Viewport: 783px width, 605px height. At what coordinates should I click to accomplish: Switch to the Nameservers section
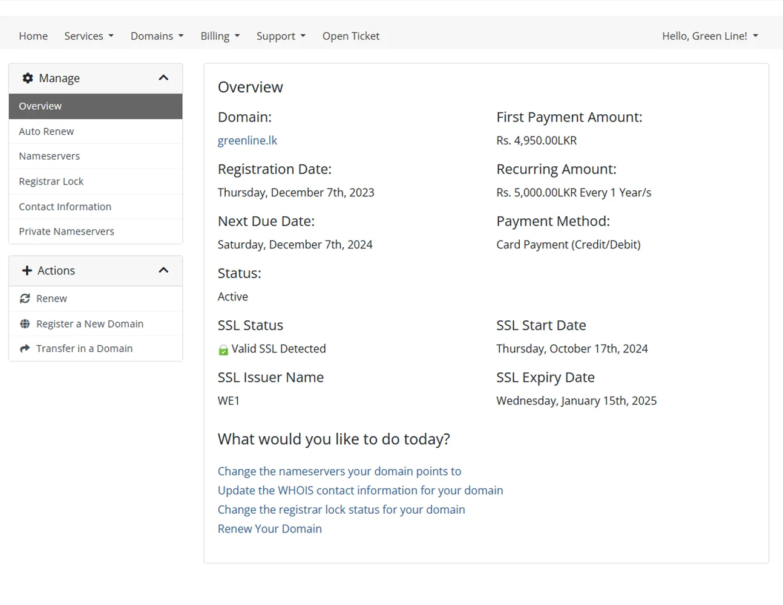pyautogui.click(x=50, y=157)
